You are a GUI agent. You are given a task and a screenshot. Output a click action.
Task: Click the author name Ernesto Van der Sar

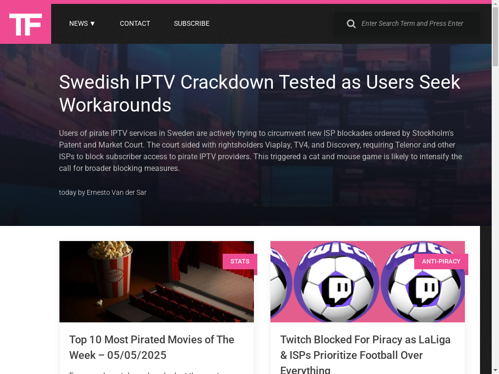116,192
